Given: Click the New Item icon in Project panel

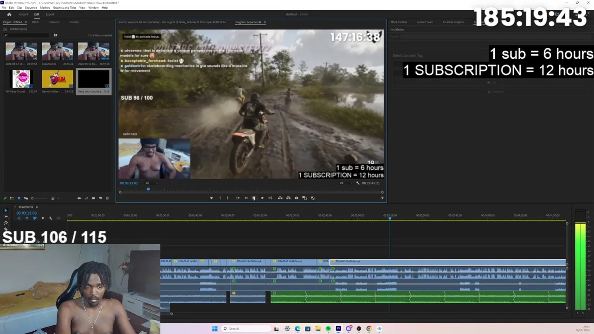Looking at the screenshot, I should [100, 199].
